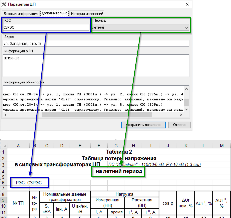The width and height of the screenshot is (231, 218).
Task: Select spreadsheet column D header
Action: click(62, 146)
